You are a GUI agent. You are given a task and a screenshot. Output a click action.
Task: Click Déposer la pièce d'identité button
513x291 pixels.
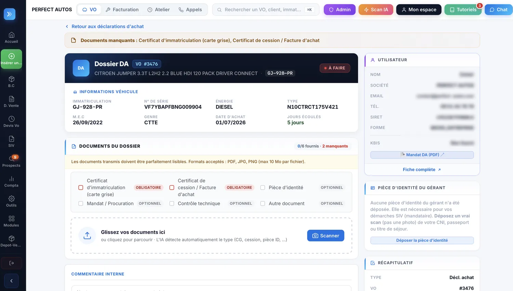[422, 240]
